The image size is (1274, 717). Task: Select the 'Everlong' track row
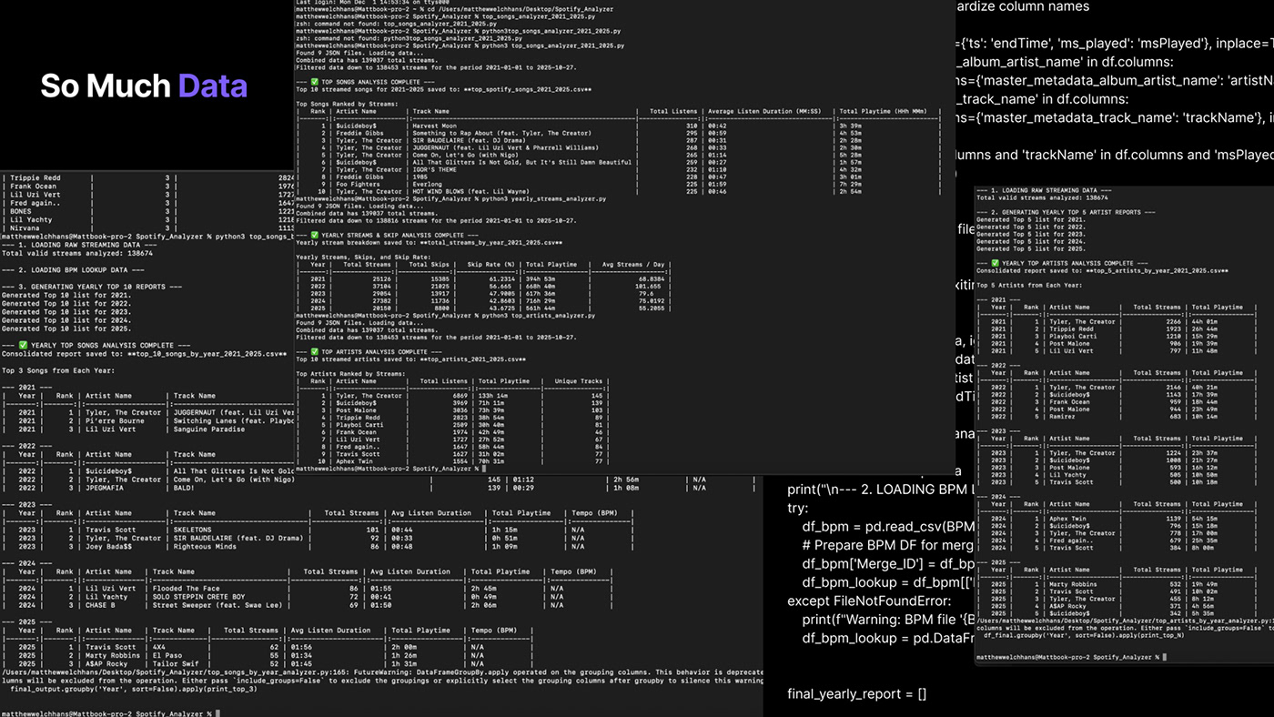pyautogui.click(x=429, y=185)
